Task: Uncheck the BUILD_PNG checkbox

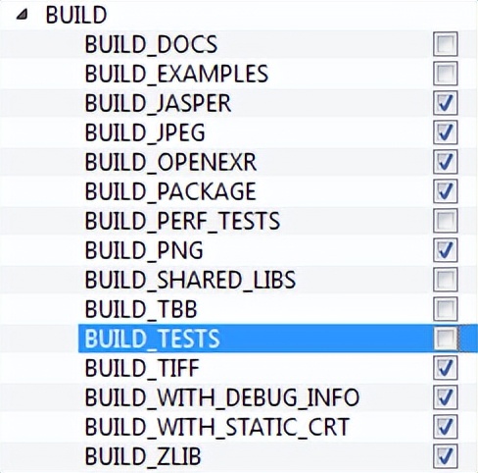Action: pos(446,250)
